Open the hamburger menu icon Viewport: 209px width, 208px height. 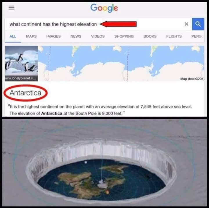pos(11,8)
